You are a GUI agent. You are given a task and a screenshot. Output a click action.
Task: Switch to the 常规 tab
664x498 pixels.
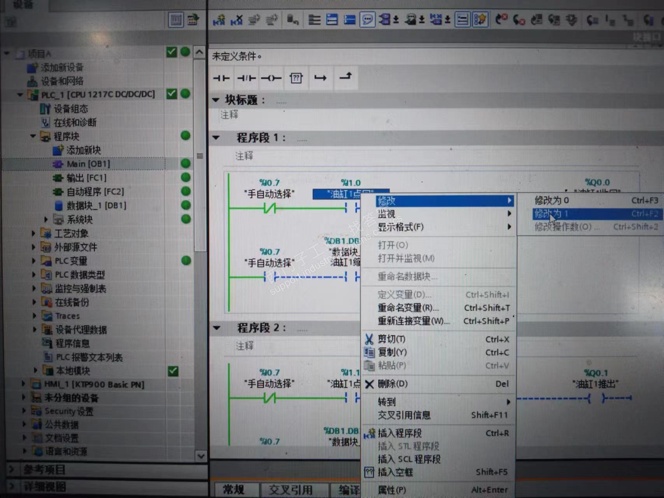click(x=236, y=490)
